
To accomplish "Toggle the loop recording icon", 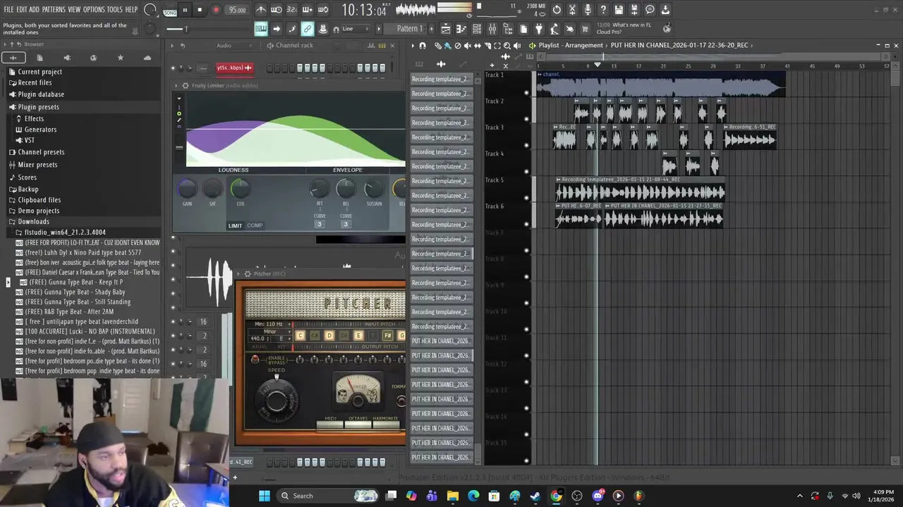I will [322, 10].
